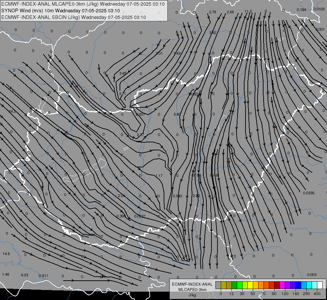
Task: Click the legend tick label '70'
Action: pos(264,294)
